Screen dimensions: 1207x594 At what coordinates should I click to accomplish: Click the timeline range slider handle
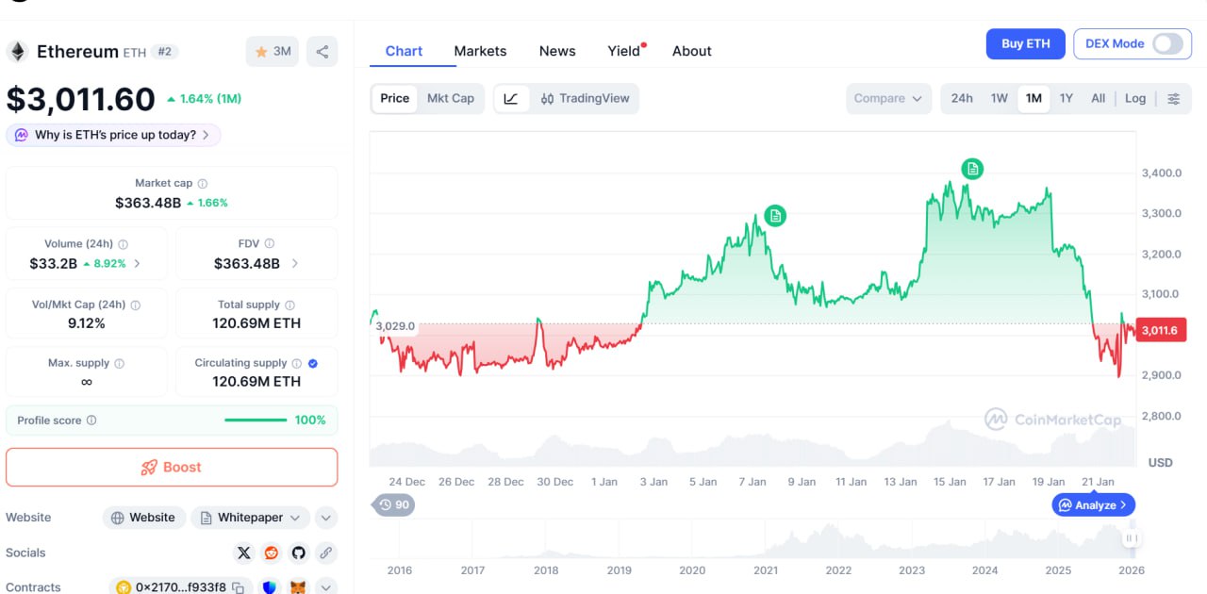[x=1132, y=538]
